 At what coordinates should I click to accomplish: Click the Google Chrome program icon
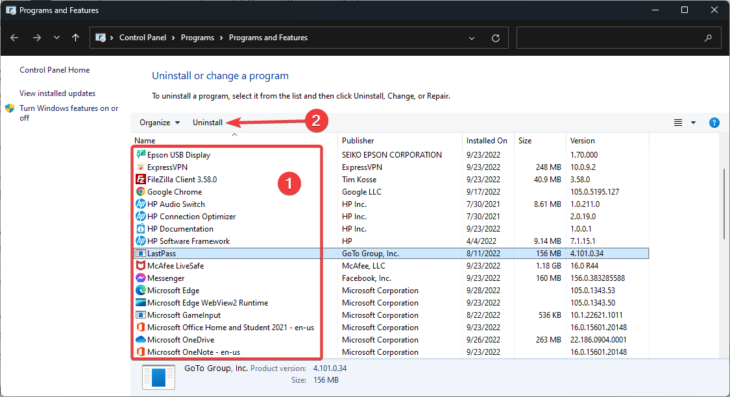coord(141,192)
